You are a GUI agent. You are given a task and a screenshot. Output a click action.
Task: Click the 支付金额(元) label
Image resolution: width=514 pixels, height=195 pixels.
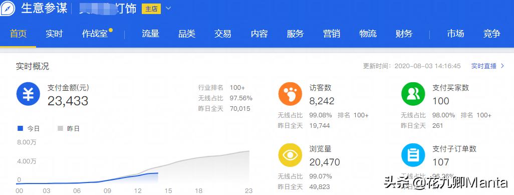coord(68,88)
